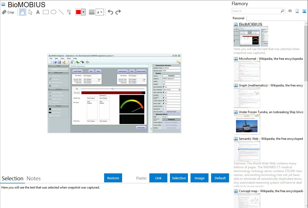Click the 'Graph (mathematics) - Wikipedia' title
Image resolution: width=308 pixels, height=208 pixels.
click(271, 85)
